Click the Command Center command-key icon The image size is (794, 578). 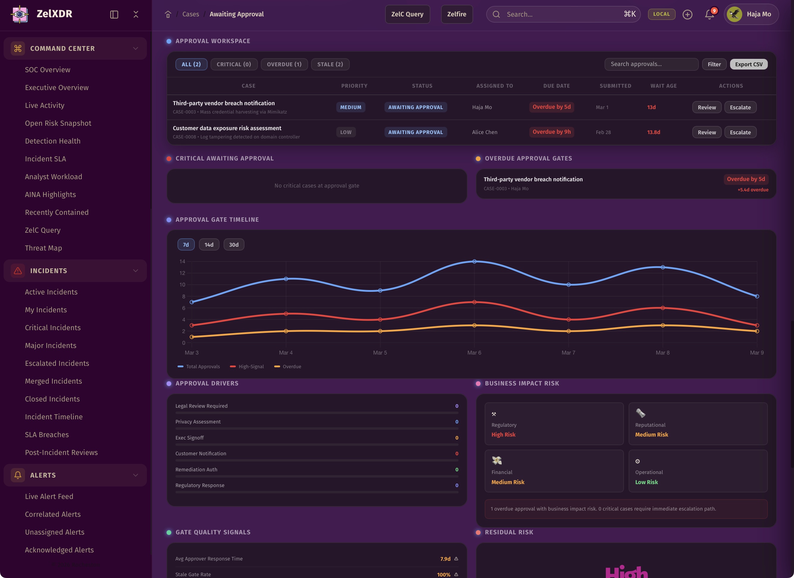(18, 48)
